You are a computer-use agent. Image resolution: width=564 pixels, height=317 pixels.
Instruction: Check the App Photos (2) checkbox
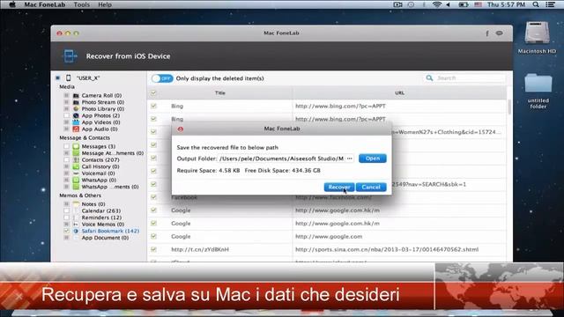[67, 115]
